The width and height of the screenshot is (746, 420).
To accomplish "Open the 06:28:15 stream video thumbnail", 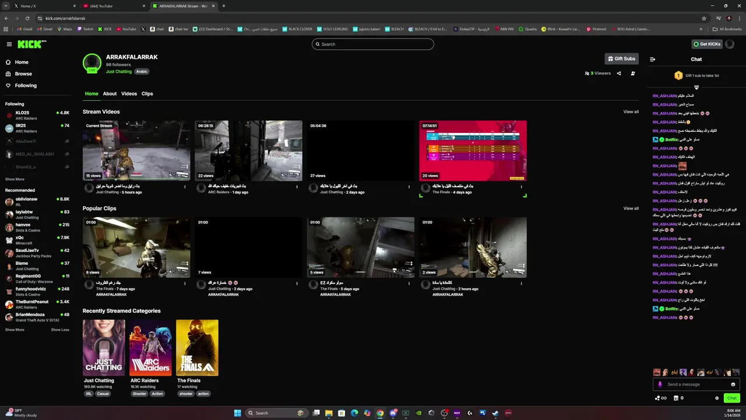I will [x=248, y=151].
